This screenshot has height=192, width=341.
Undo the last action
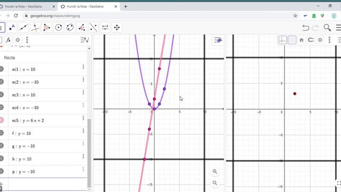tap(305, 28)
